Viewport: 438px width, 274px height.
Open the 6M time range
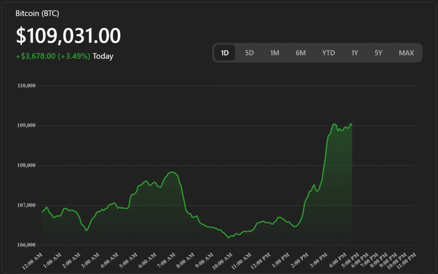[301, 53]
